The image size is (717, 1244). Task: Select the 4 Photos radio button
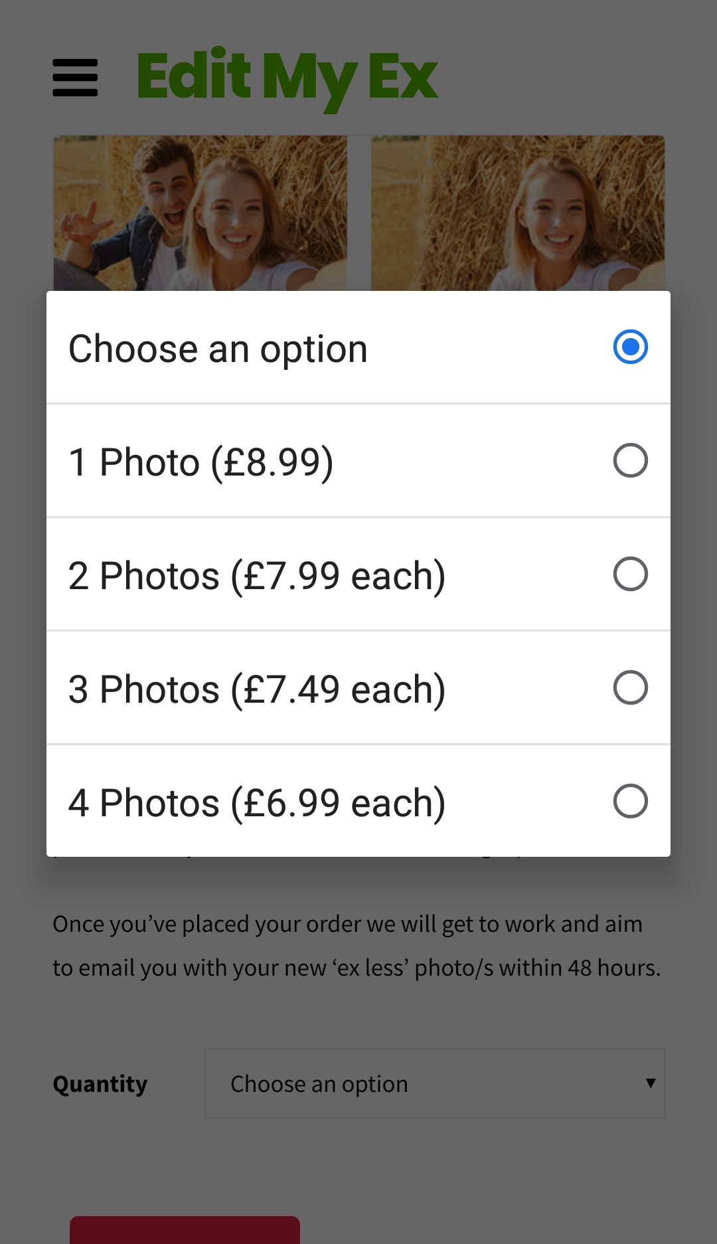coord(630,801)
